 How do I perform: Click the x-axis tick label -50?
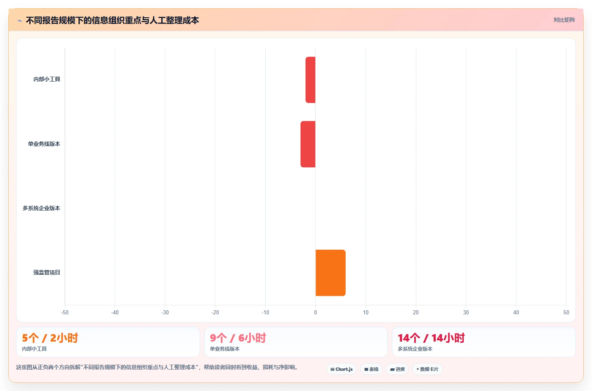[65, 312]
